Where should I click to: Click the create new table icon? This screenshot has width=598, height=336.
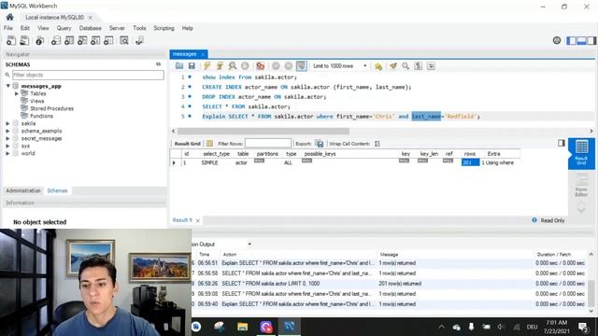tap(69, 40)
